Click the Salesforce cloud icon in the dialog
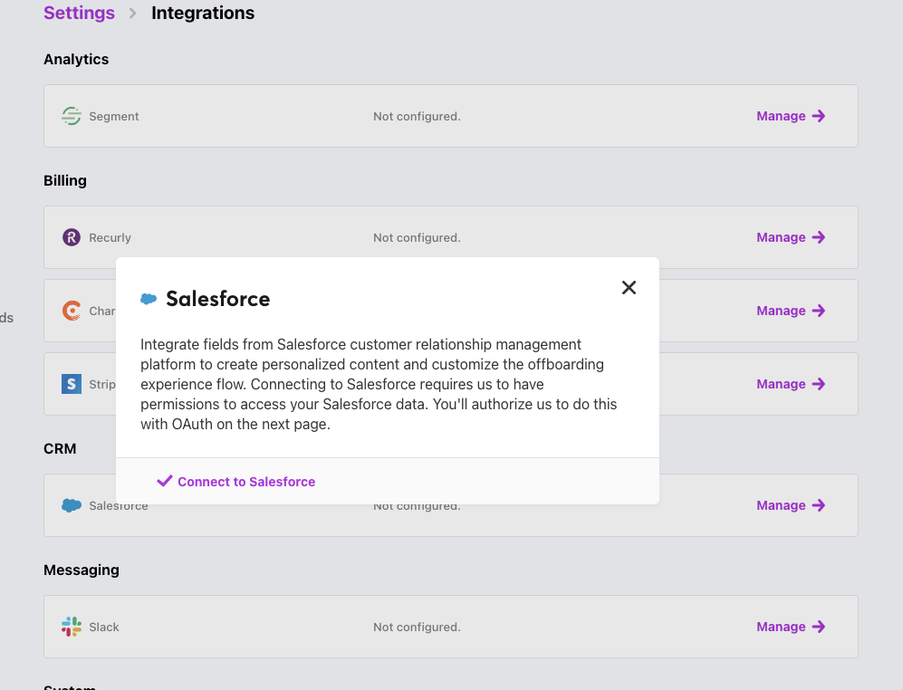Image resolution: width=903 pixels, height=690 pixels. (148, 298)
